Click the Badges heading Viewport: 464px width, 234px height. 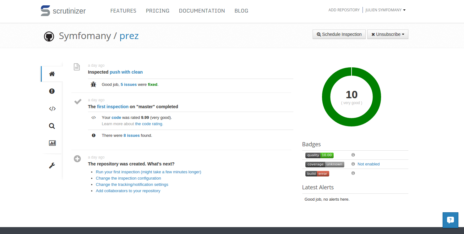tap(311, 144)
